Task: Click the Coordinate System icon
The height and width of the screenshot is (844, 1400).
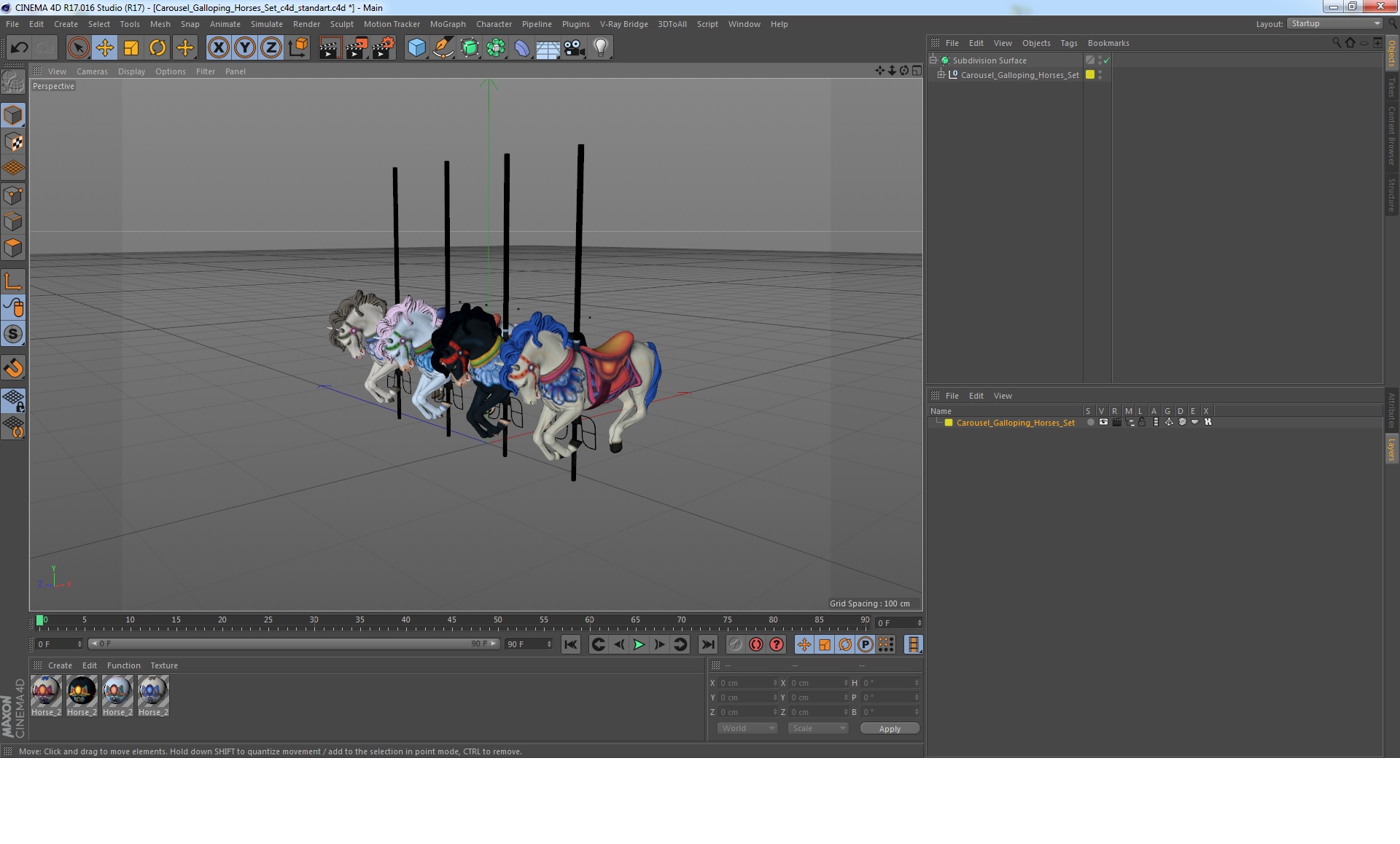Action: 298,48
